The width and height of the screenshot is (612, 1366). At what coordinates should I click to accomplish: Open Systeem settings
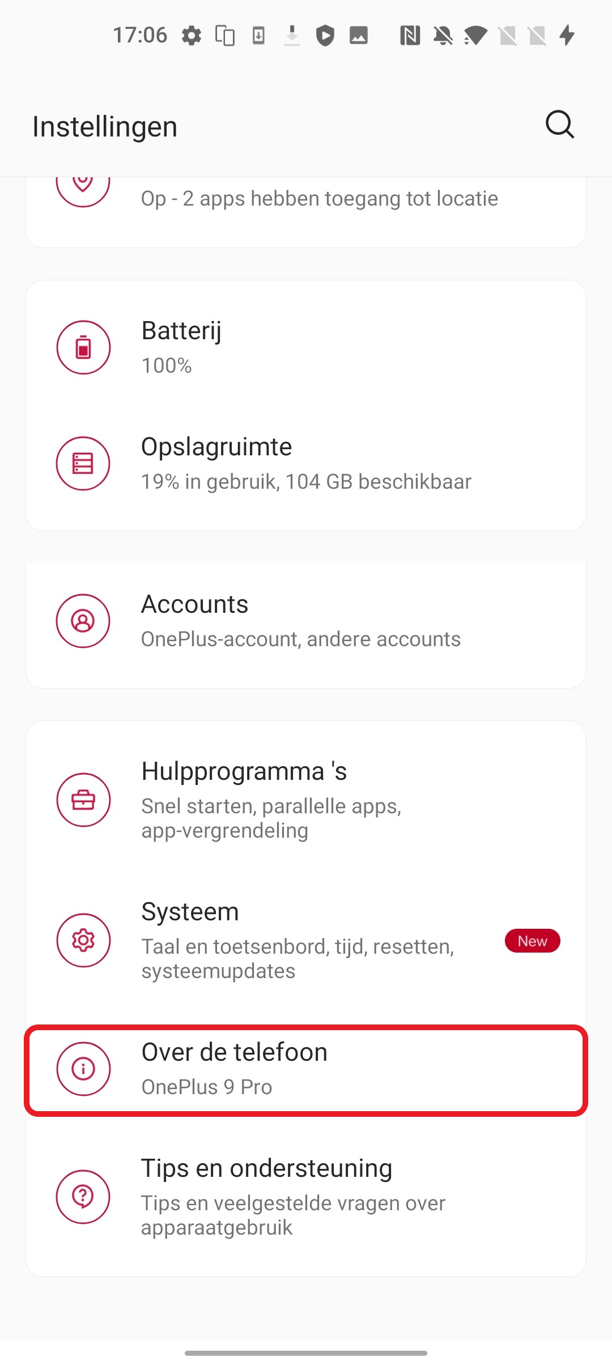tap(306, 940)
